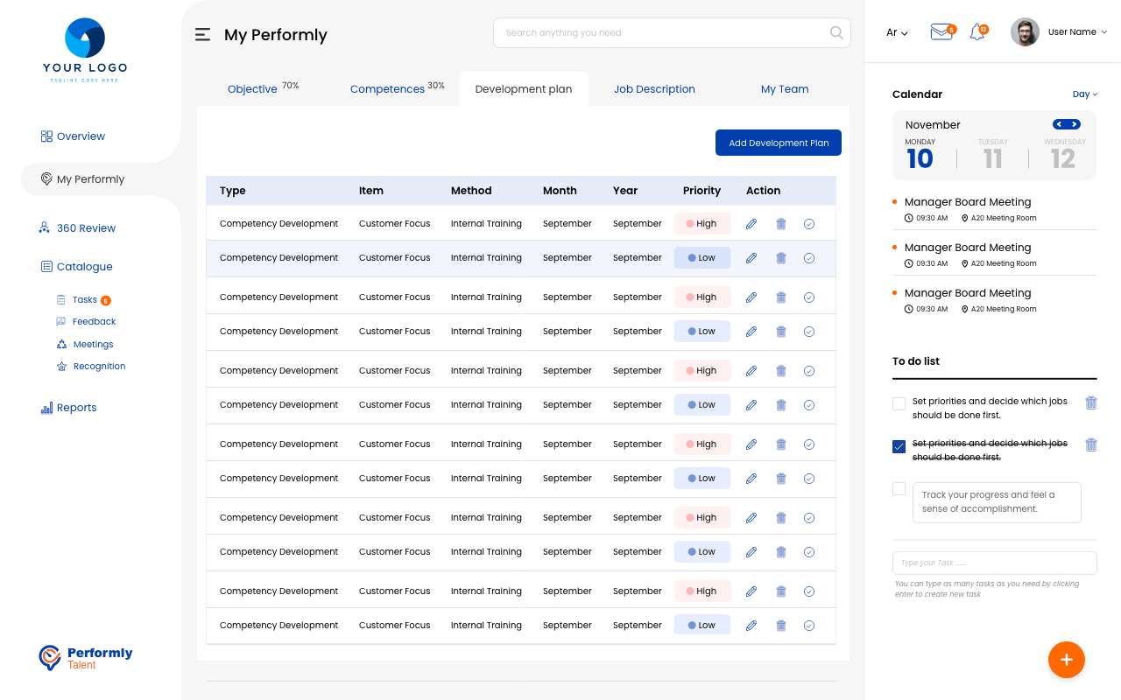Open the 360 Review sidebar item
This screenshot has width=1121, height=700.
pyautogui.click(x=86, y=228)
